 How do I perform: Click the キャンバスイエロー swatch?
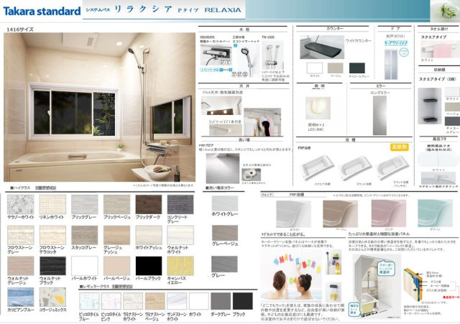(180, 266)
